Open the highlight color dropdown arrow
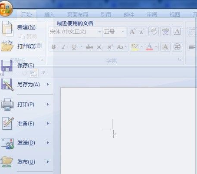This screenshot has width=197, height=174. pyautogui.click(x=142, y=46)
